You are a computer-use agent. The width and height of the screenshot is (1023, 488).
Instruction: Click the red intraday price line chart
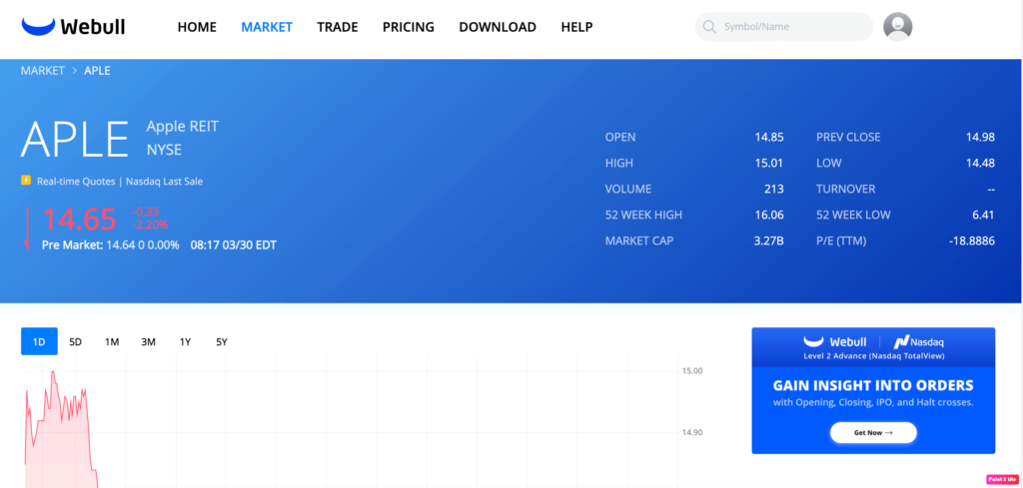coord(62,430)
